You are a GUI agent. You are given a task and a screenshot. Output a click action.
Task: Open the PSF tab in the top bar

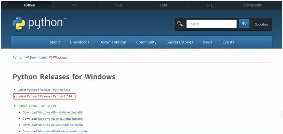74,5
